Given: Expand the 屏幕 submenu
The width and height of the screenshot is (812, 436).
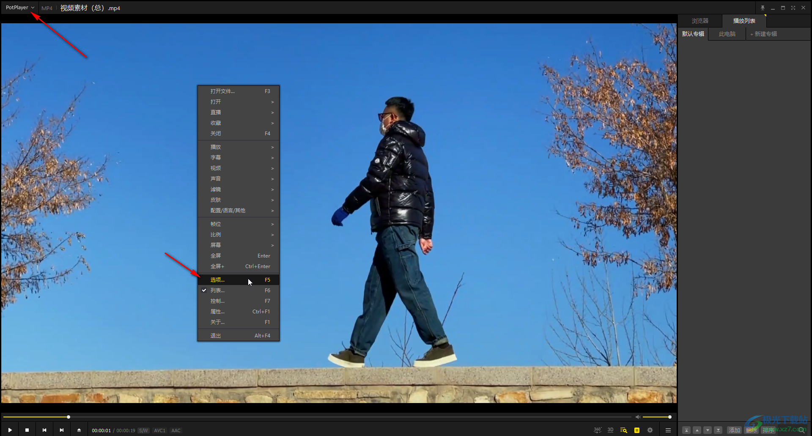Looking at the screenshot, I should [x=239, y=245].
